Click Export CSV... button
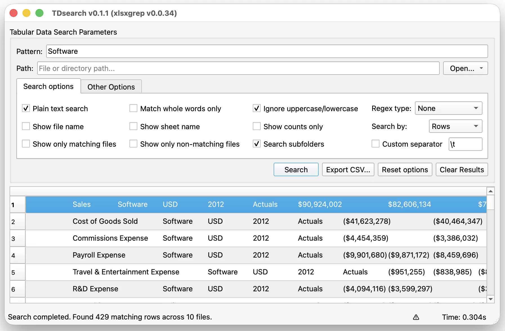 tap(348, 169)
